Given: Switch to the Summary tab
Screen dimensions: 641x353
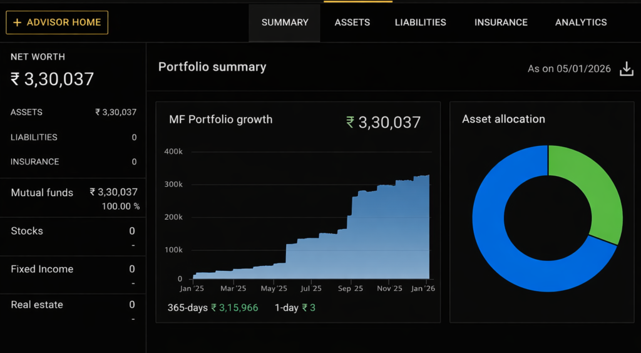Looking at the screenshot, I should (x=285, y=23).
